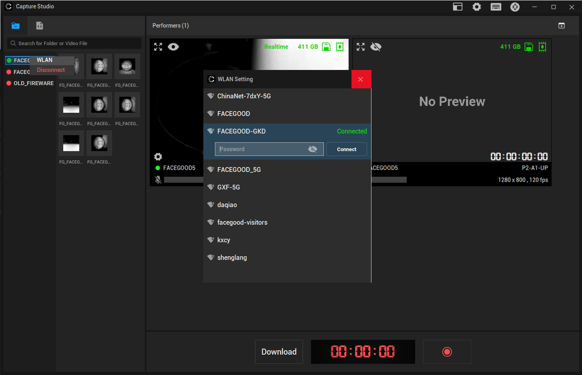Select the ChinaNet-7dxY-5G network

[x=287, y=96]
